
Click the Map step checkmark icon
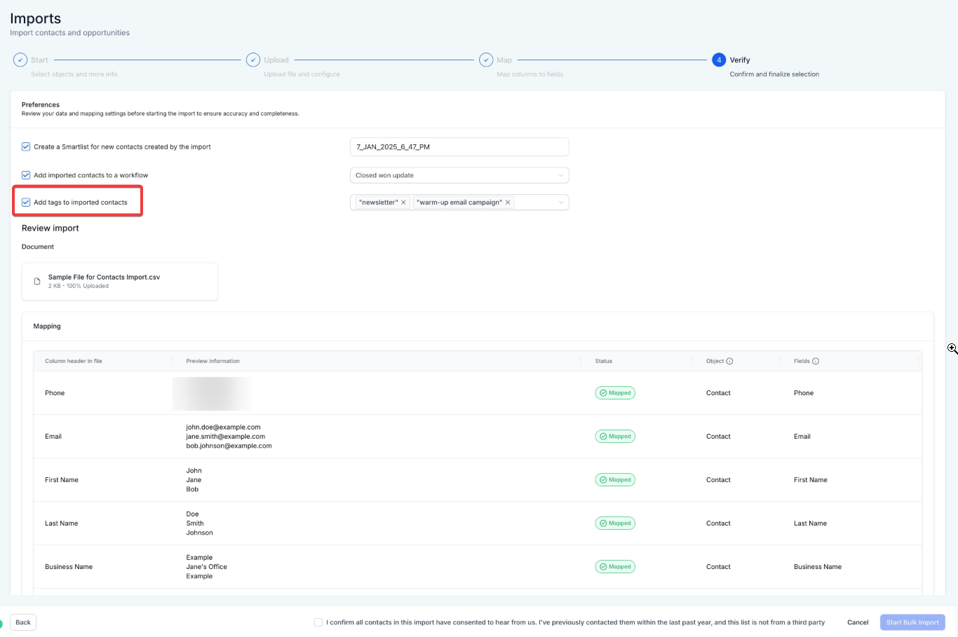tap(486, 60)
